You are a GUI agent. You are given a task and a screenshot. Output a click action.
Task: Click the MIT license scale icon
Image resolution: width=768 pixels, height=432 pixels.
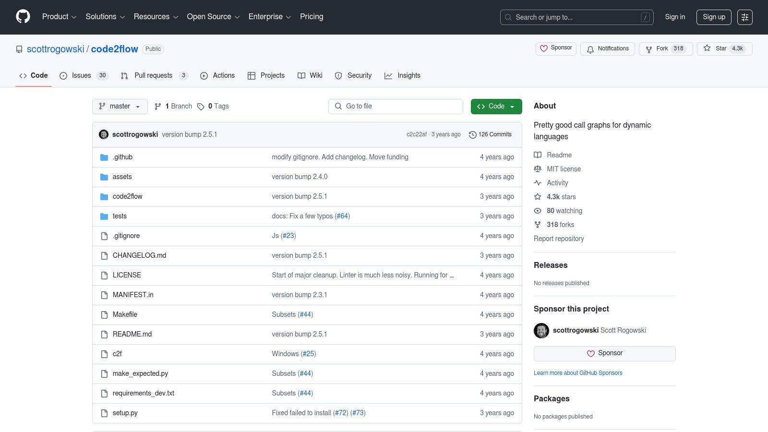tap(538, 169)
